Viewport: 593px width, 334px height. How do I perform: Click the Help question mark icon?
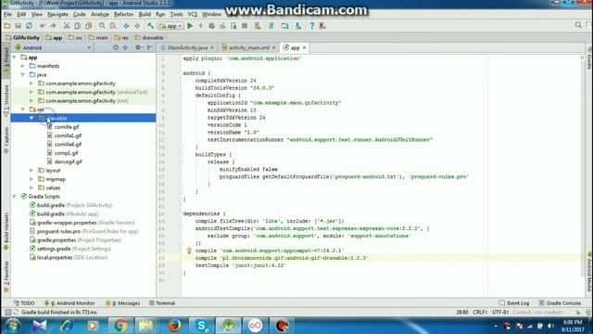(x=311, y=26)
